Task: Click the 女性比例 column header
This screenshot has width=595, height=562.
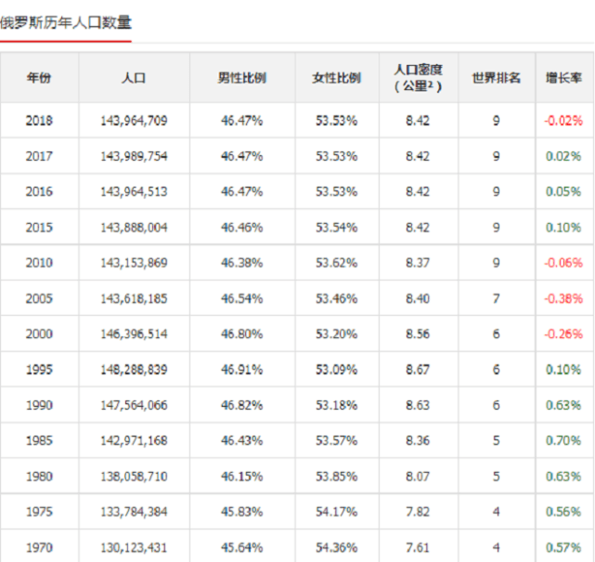Action: click(x=337, y=78)
